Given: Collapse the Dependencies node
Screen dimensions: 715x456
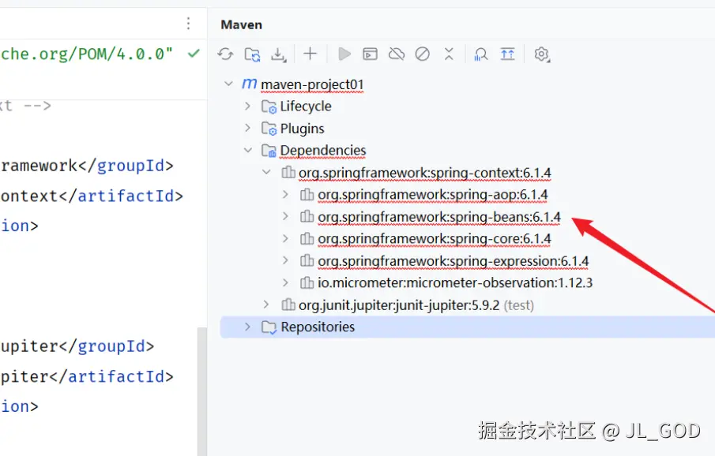Looking at the screenshot, I should click(248, 150).
